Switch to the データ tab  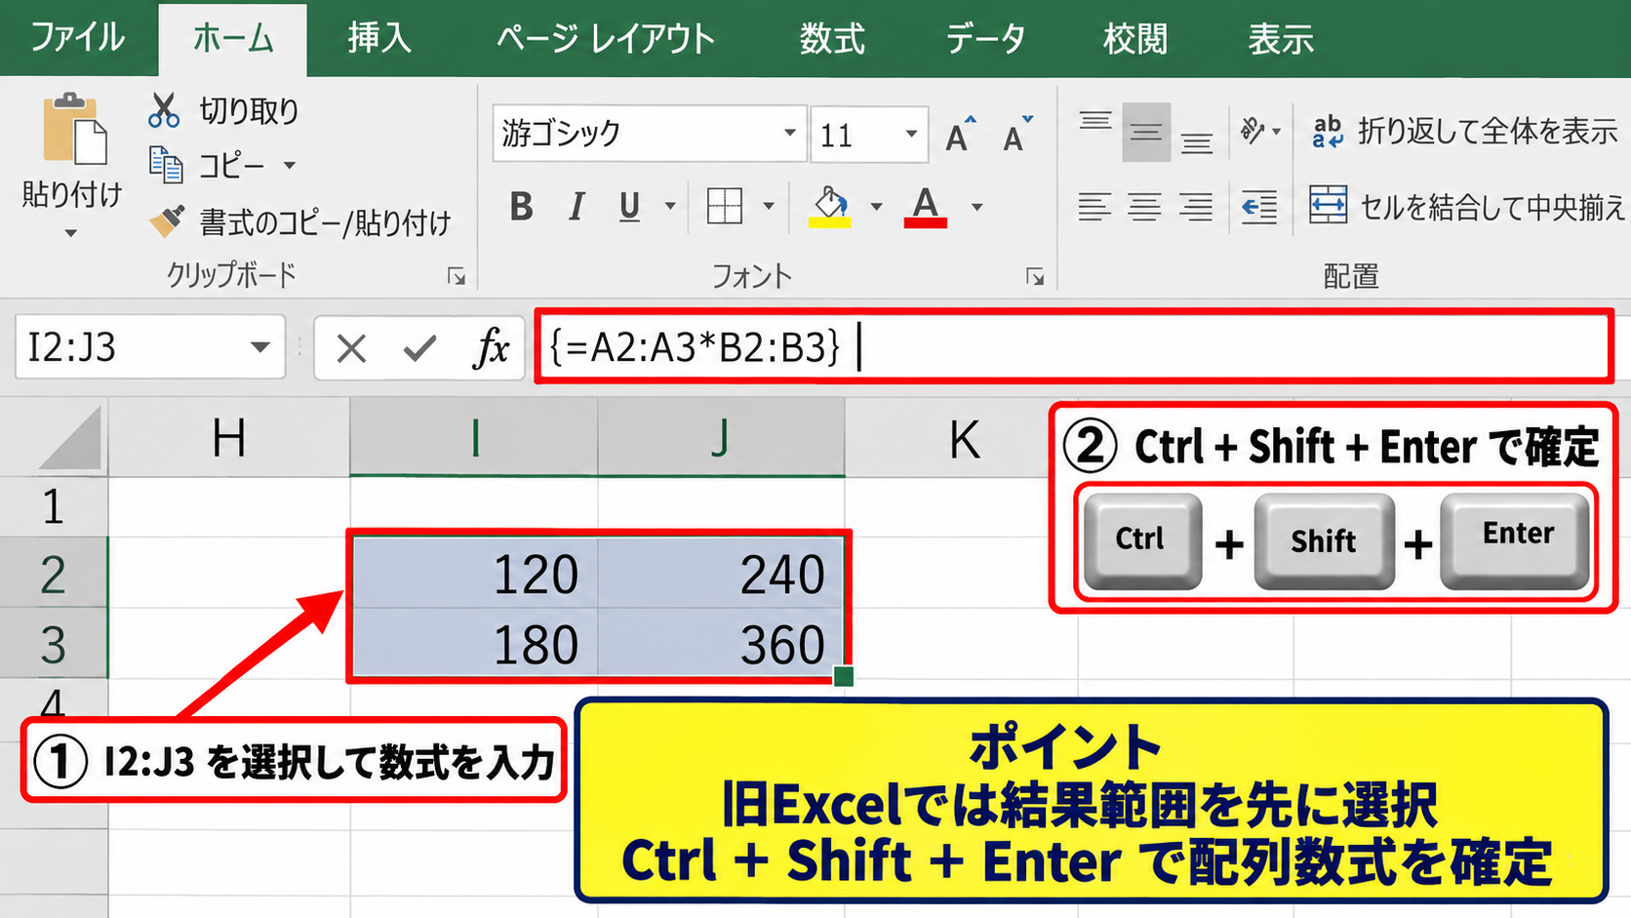point(985,38)
